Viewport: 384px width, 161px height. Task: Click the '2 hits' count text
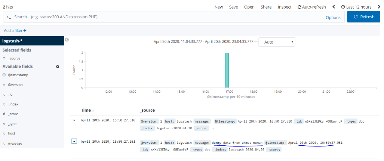point(8,7)
